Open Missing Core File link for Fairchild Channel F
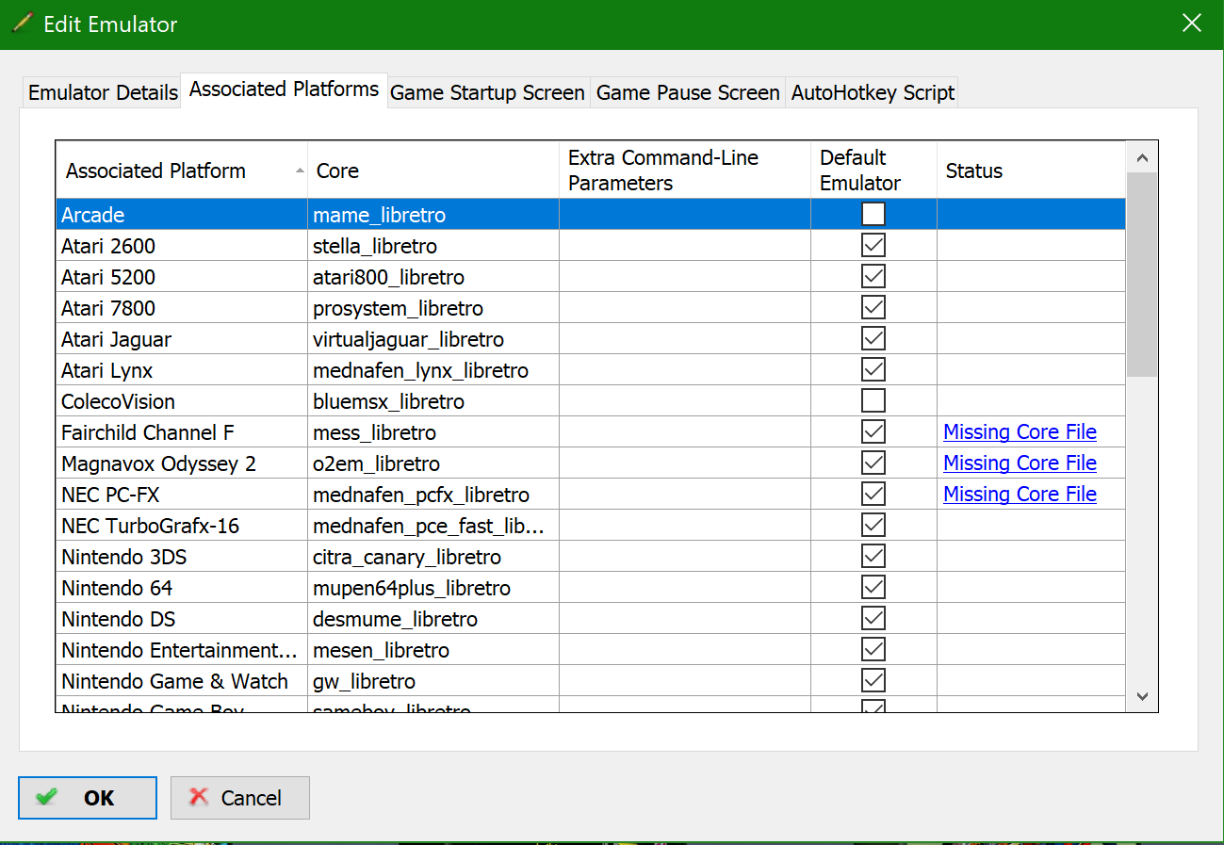The height and width of the screenshot is (845, 1224). (x=1020, y=432)
